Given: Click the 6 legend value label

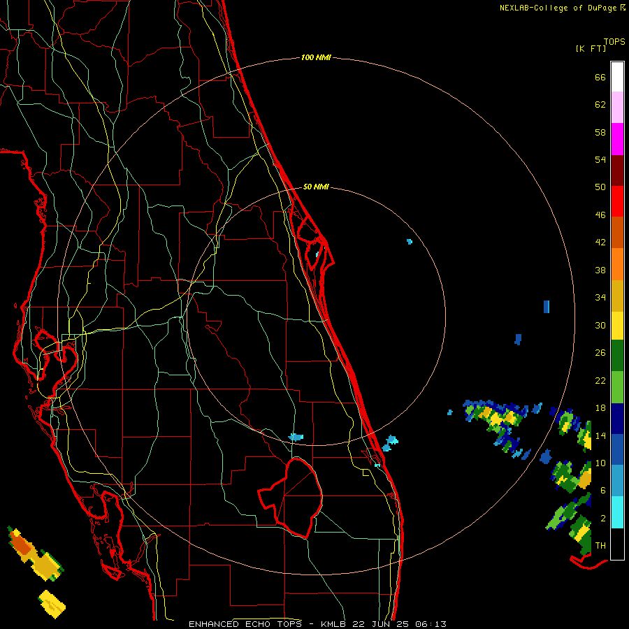Looking at the screenshot, I should pyautogui.click(x=603, y=491).
